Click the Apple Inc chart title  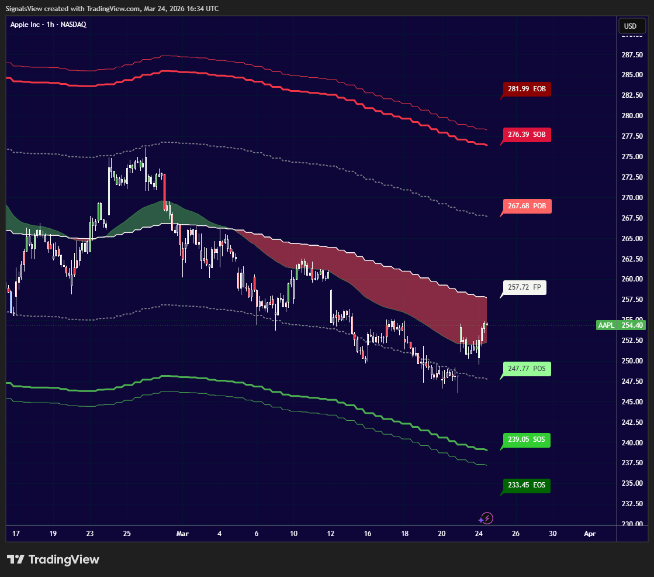(49, 25)
